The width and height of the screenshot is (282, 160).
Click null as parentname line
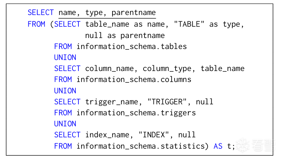pyautogui.click(x=125, y=36)
